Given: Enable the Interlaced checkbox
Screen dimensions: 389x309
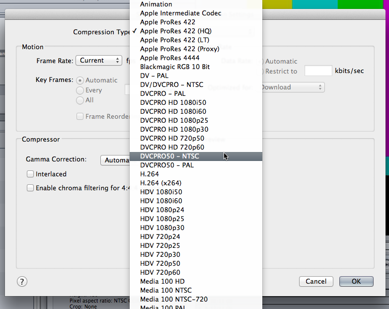Looking at the screenshot, I should [x=30, y=174].
